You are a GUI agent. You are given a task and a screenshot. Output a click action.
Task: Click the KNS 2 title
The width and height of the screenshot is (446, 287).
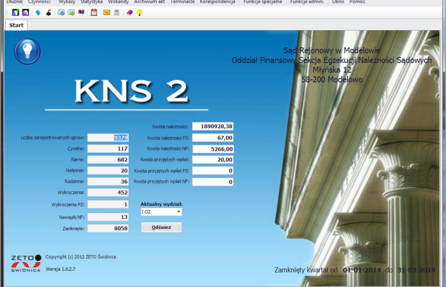(x=131, y=91)
